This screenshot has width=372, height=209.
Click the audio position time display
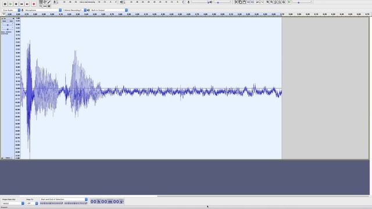pos(107,201)
